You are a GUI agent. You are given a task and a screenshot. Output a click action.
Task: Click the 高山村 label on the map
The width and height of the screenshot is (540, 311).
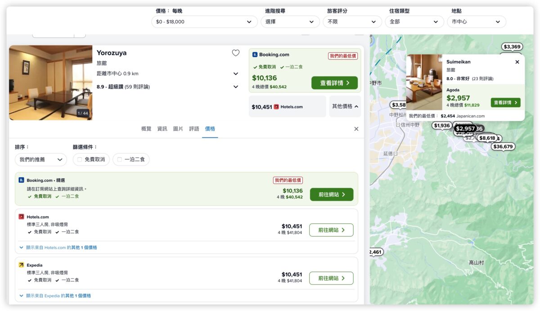(476, 262)
